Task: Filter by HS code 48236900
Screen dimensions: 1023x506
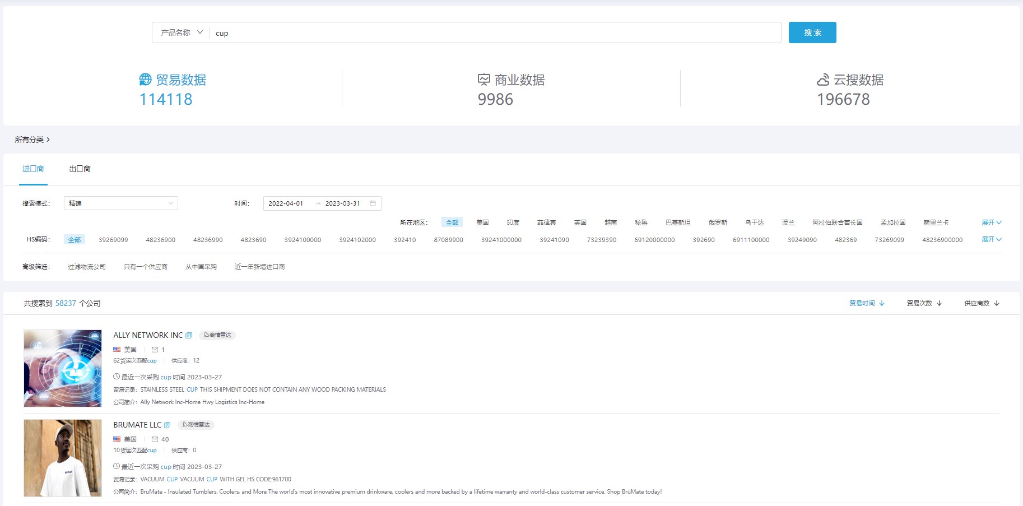Action: pyautogui.click(x=161, y=240)
